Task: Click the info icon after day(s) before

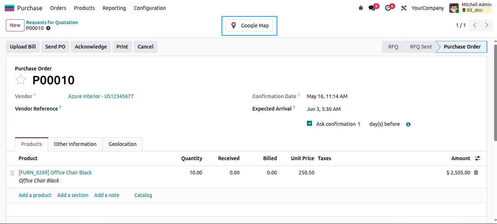Action: click(x=408, y=124)
